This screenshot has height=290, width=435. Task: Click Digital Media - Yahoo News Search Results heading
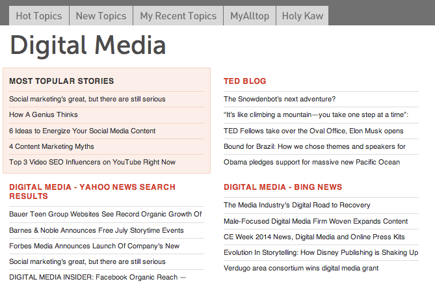(92, 191)
